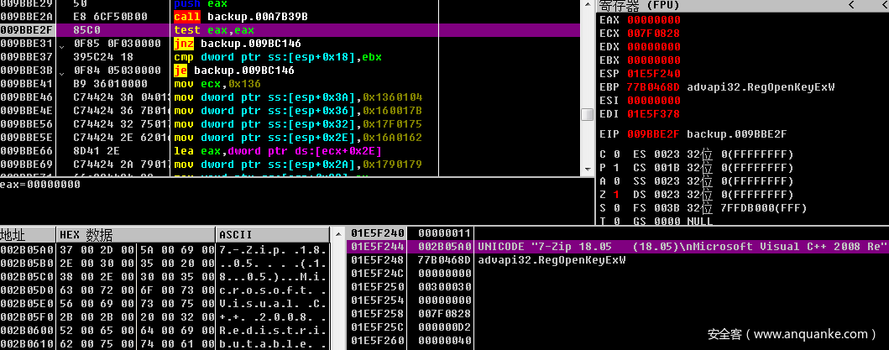Screen dimensions: 889x350
Task: Click the EBX register value
Action: (x=654, y=60)
